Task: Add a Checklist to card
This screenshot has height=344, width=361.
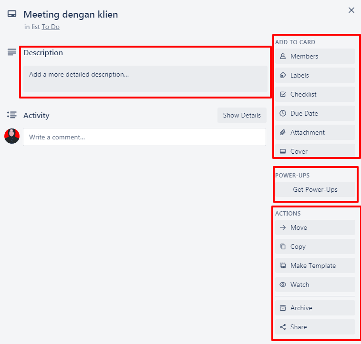Action: (x=315, y=94)
